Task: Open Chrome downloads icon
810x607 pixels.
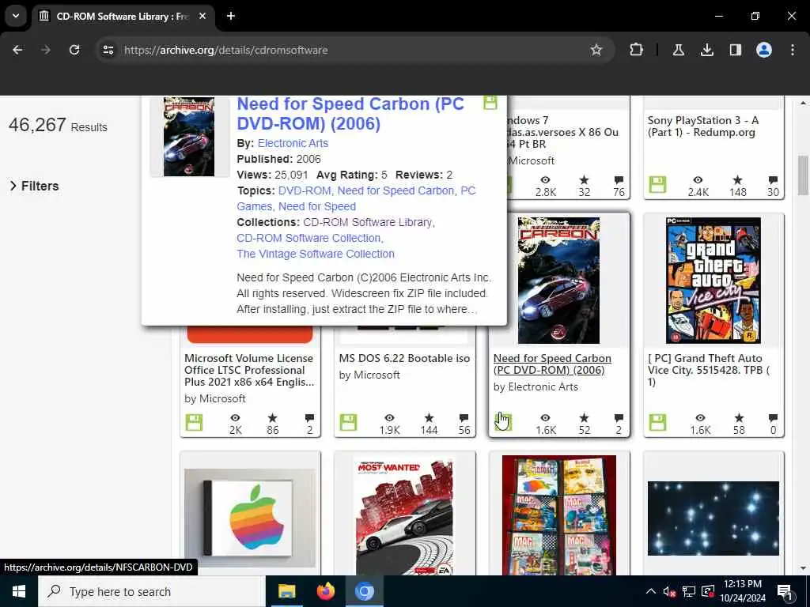Action: 706,50
